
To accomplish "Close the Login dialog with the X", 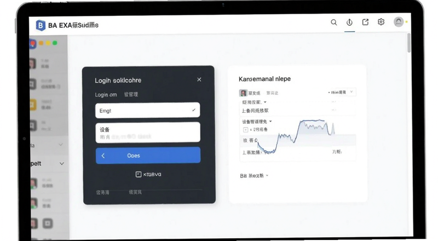I will click(199, 79).
